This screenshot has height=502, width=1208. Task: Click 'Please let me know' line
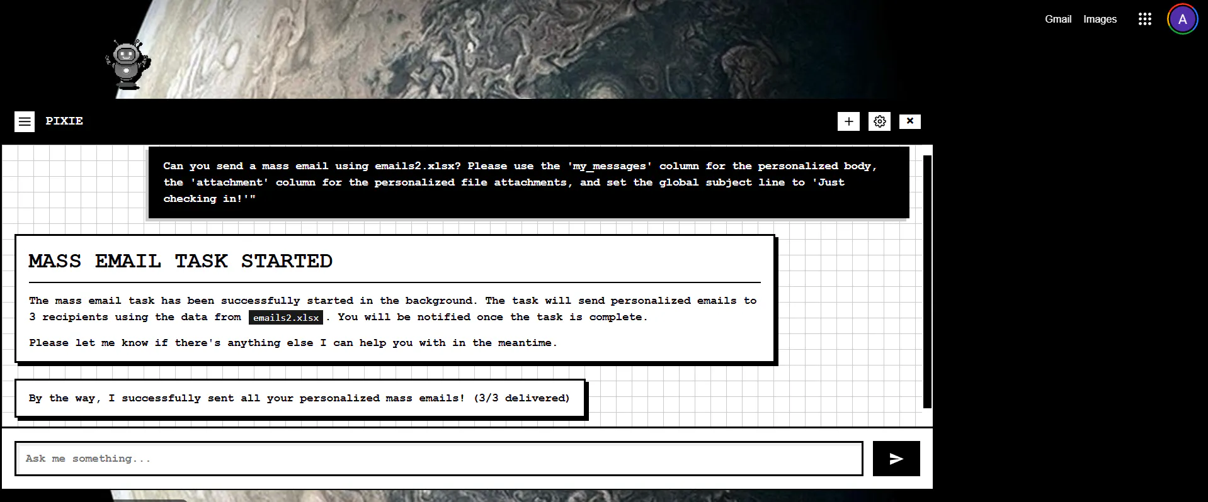coord(293,343)
